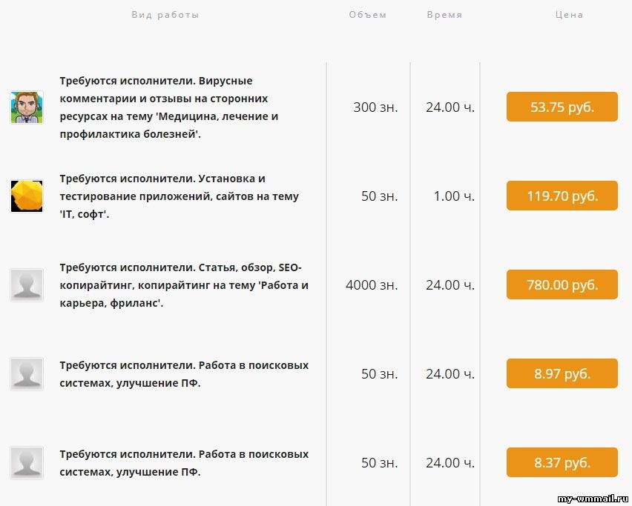Screen dimensions: 632x506
Task: Click gray avatar next to 8.37 руб. job
Action: pyautogui.click(x=27, y=463)
